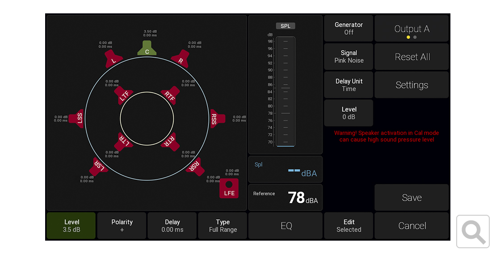Select the RSS right side surround speaker
This screenshot has height=254, width=496.
coord(216,118)
